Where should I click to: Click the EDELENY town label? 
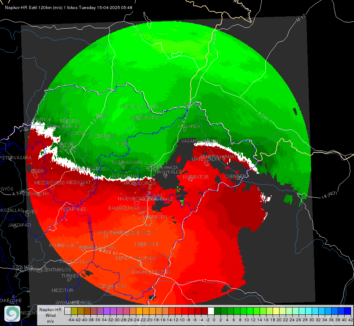click(70, 121)
